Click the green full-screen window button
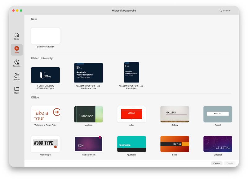The image size is (248, 179). coord(21,11)
